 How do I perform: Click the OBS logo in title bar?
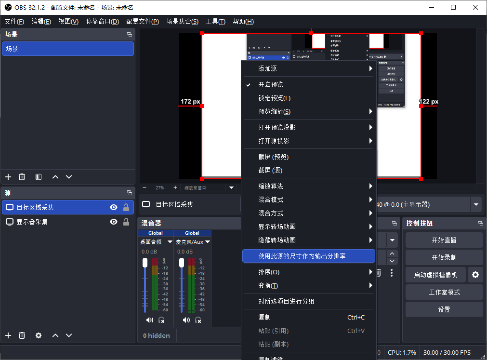pyautogui.click(x=8, y=7)
